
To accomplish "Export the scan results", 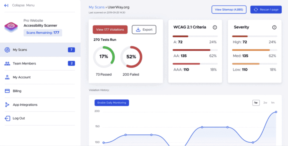I will (144, 29).
